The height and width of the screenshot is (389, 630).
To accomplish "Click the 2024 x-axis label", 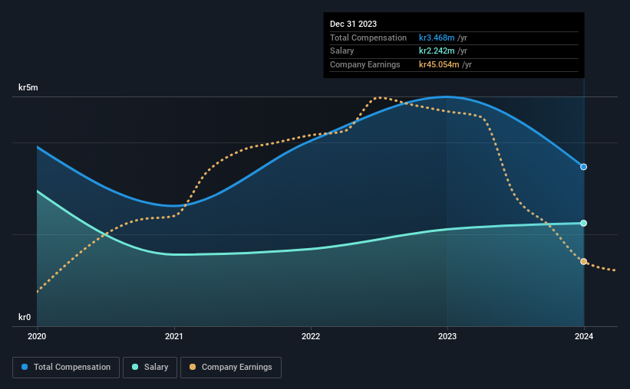I will tap(584, 336).
